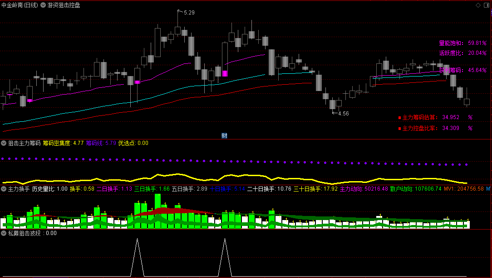Click the 五日换手: 2.89 value
Image resolution: width=492 pixels, height=278 pixels.
190,189
